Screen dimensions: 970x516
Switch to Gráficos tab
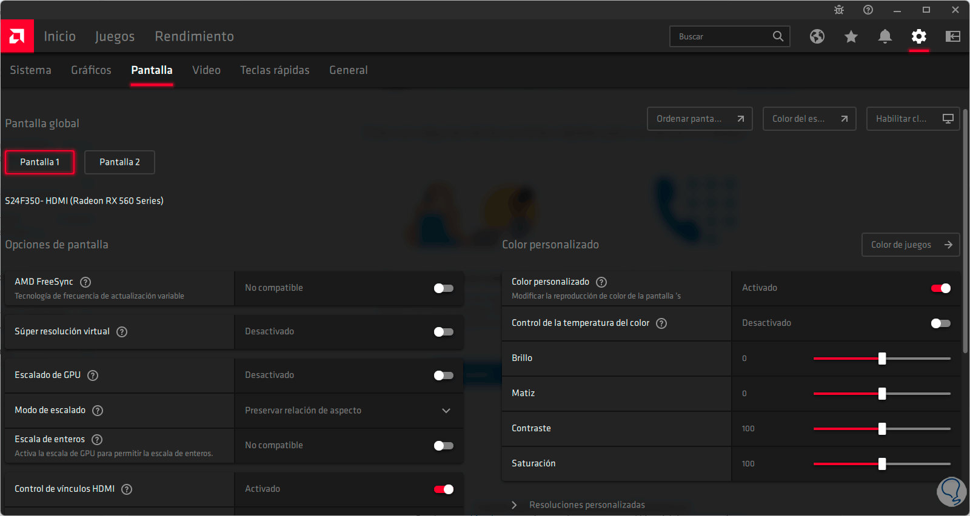91,70
